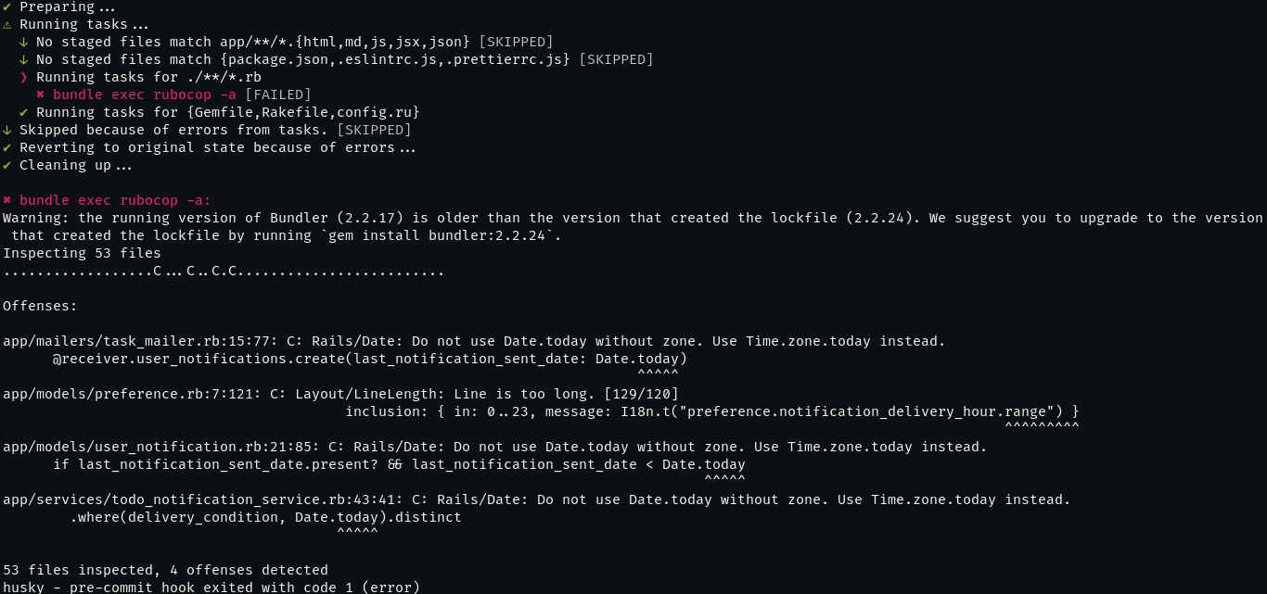Click the down arrow beside No staged files match app/**
The image size is (1267, 594).
coord(23,42)
